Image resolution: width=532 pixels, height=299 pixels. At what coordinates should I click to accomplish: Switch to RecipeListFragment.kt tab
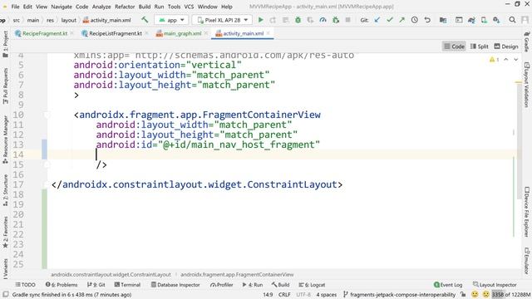116,33
